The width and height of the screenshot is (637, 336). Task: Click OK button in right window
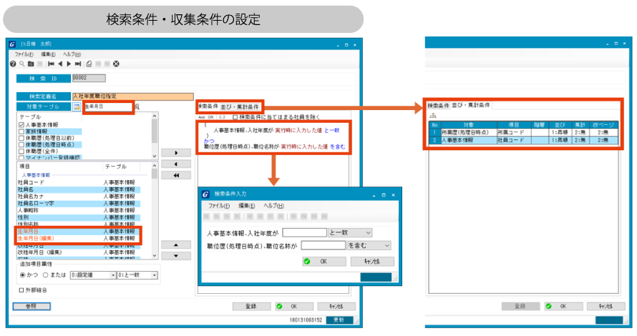[x=564, y=307]
